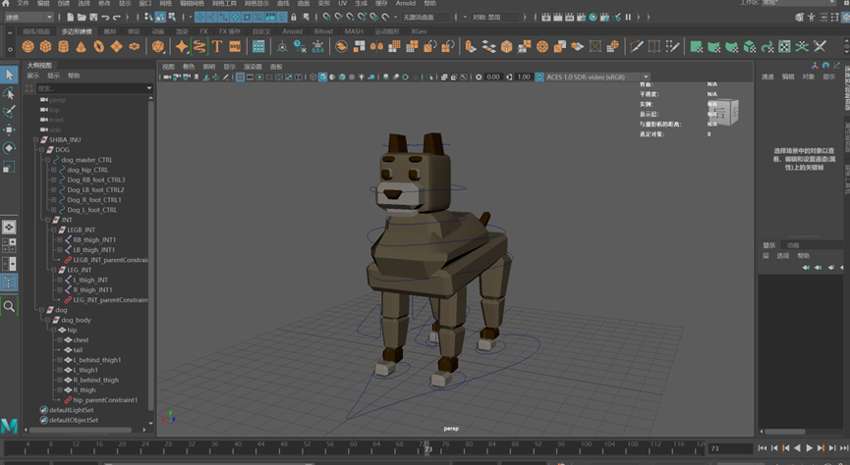The height and width of the screenshot is (465, 850).
Task: Select hip_parentConstraint1 in the outliner
Action: coord(105,400)
